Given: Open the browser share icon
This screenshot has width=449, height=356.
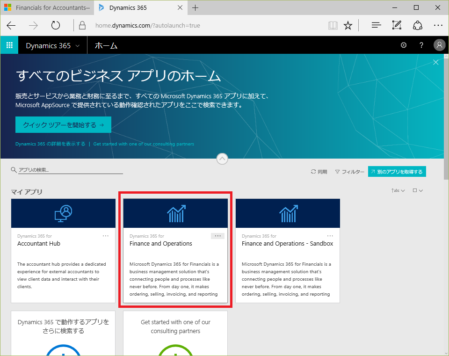Looking at the screenshot, I should (x=418, y=25).
